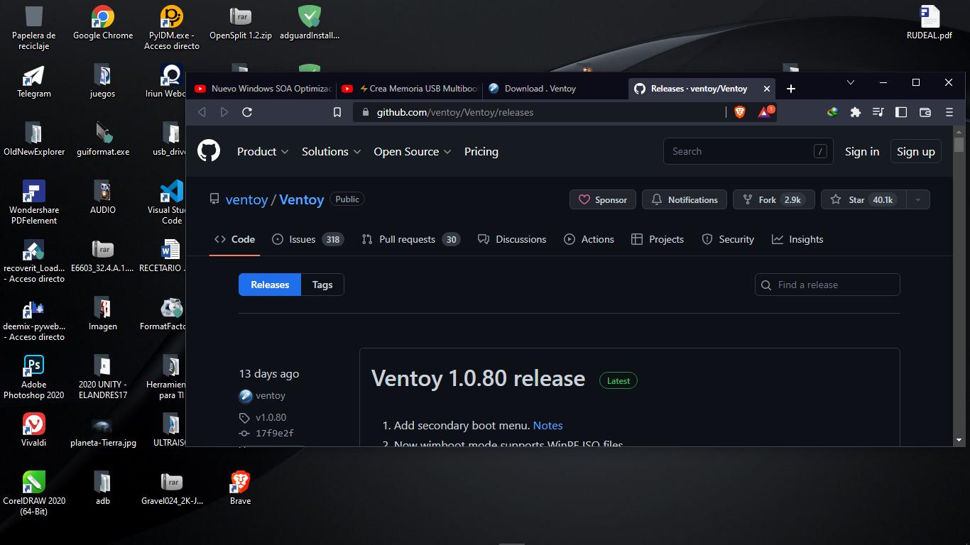Open Brave hamburger main menu

click(949, 112)
